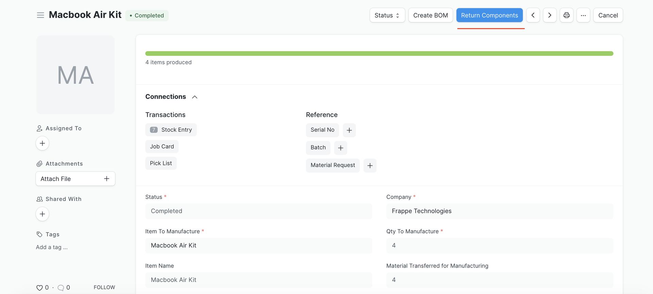
Task: Open the three-dots more options menu
Action: coord(583,15)
